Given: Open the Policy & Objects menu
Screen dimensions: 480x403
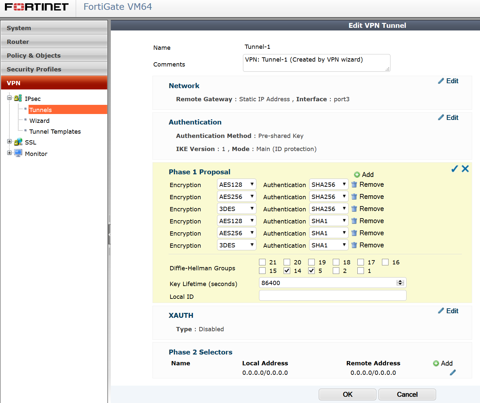Looking at the screenshot, I should coord(54,55).
